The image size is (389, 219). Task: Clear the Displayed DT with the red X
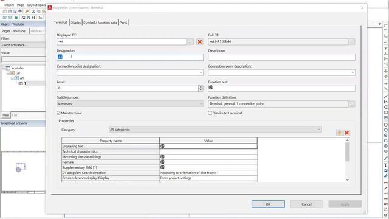click(199, 42)
